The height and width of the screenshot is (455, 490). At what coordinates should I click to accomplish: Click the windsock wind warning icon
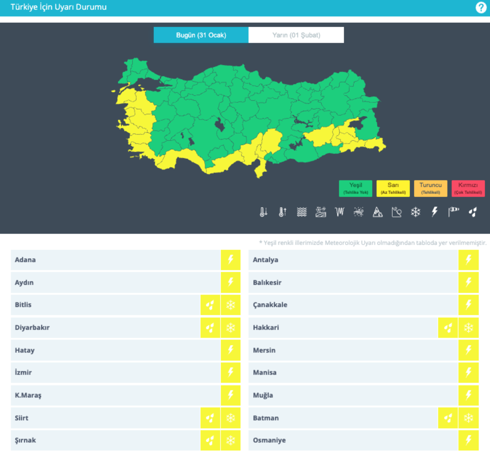[453, 212]
